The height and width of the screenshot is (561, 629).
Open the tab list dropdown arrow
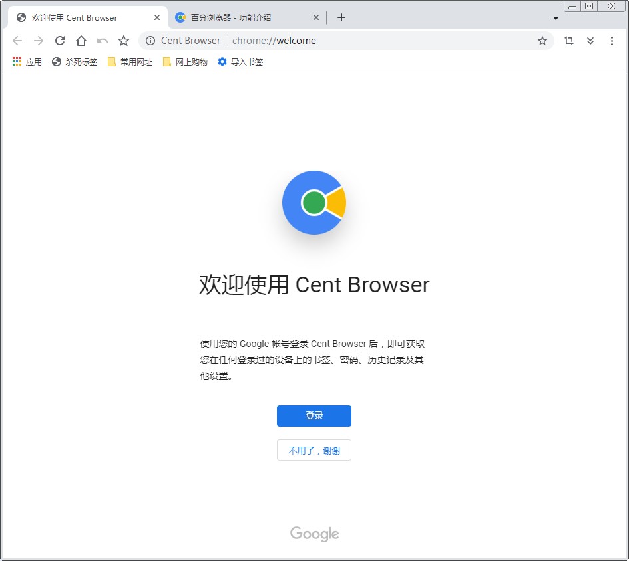click(556, 18)
